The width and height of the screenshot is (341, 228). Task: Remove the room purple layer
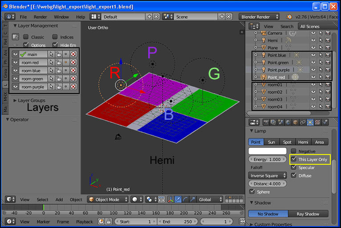pyautogui.click(x=73, y=87)
